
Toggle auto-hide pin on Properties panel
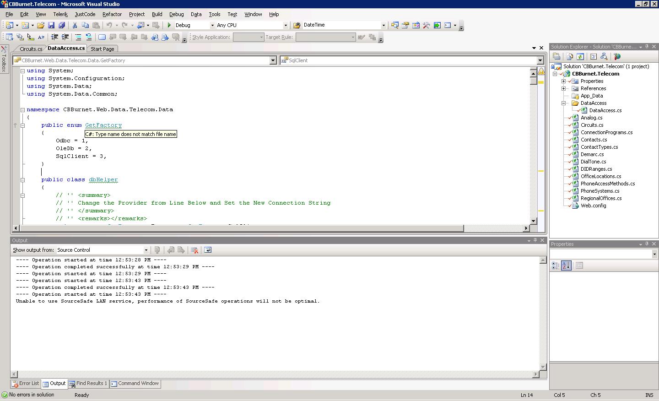pyautogui.click(x=647, y=244)
